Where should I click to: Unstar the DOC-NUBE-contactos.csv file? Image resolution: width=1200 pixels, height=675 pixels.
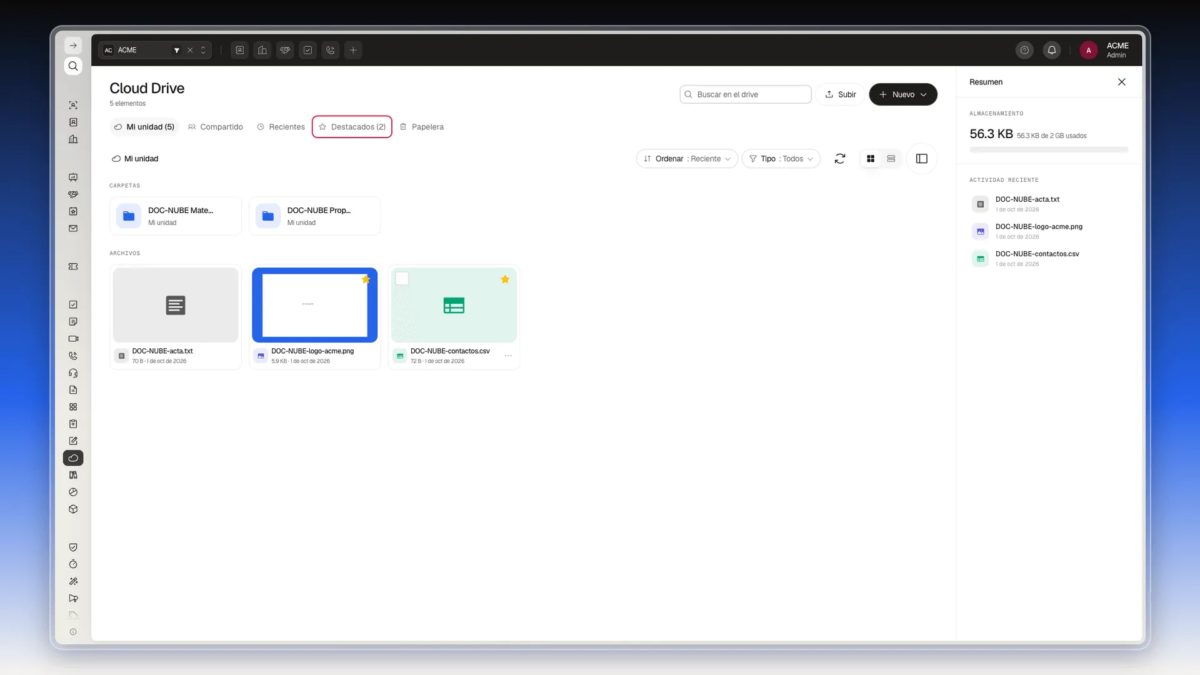(x=505, y=279)
